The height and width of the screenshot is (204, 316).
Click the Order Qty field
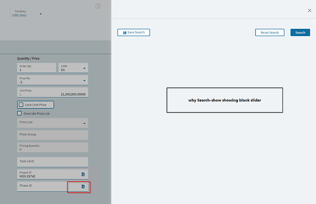click(37, 68)
